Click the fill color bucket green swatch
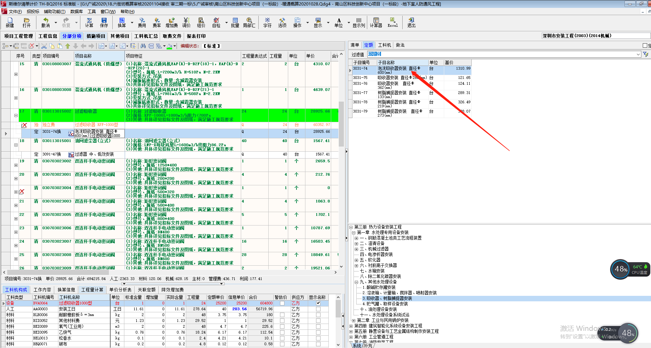The width and height of the screenshot is (651, 348). point(169,46)
